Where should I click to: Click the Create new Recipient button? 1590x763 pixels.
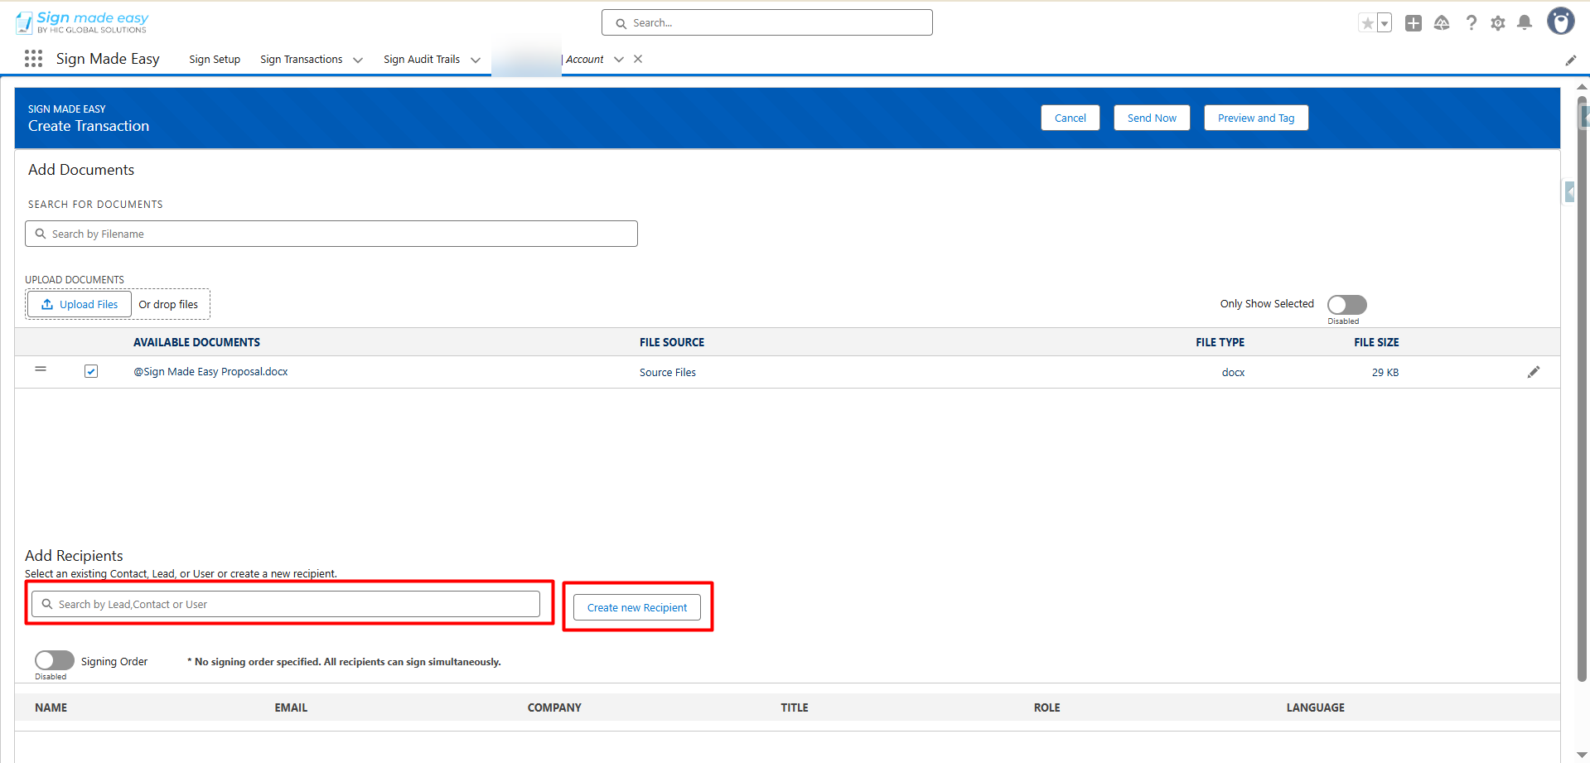coord(637,607)
